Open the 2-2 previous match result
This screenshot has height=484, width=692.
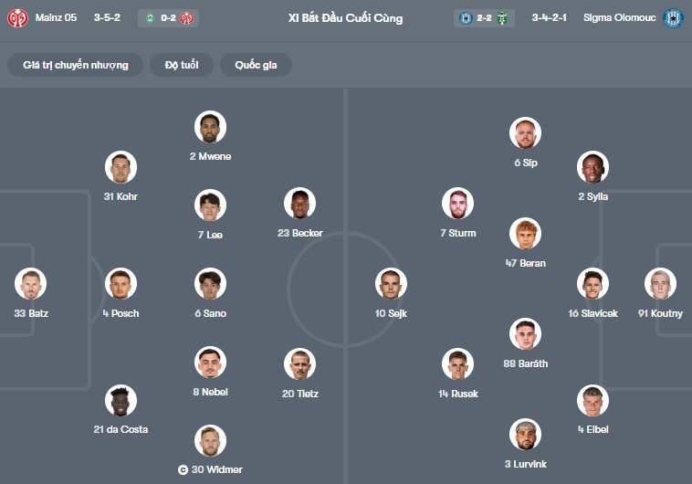tap(484, 18)
